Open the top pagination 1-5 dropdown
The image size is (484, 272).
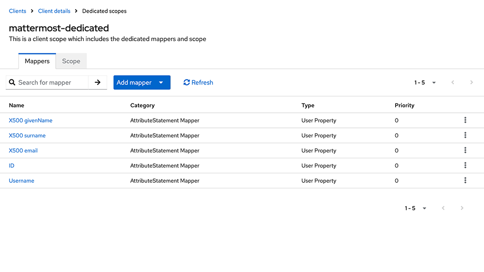433,82
